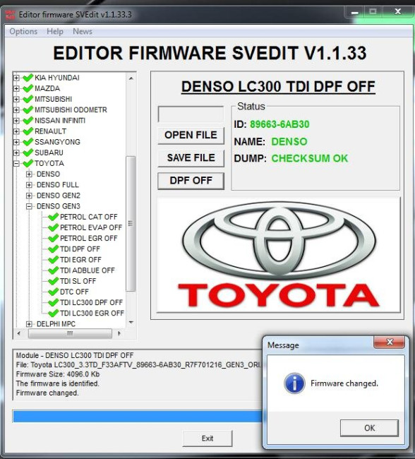The width and height of the screenshot is (415, 459).
Task: Click the blue info icon in Message dialog
Action: (294, 383)
